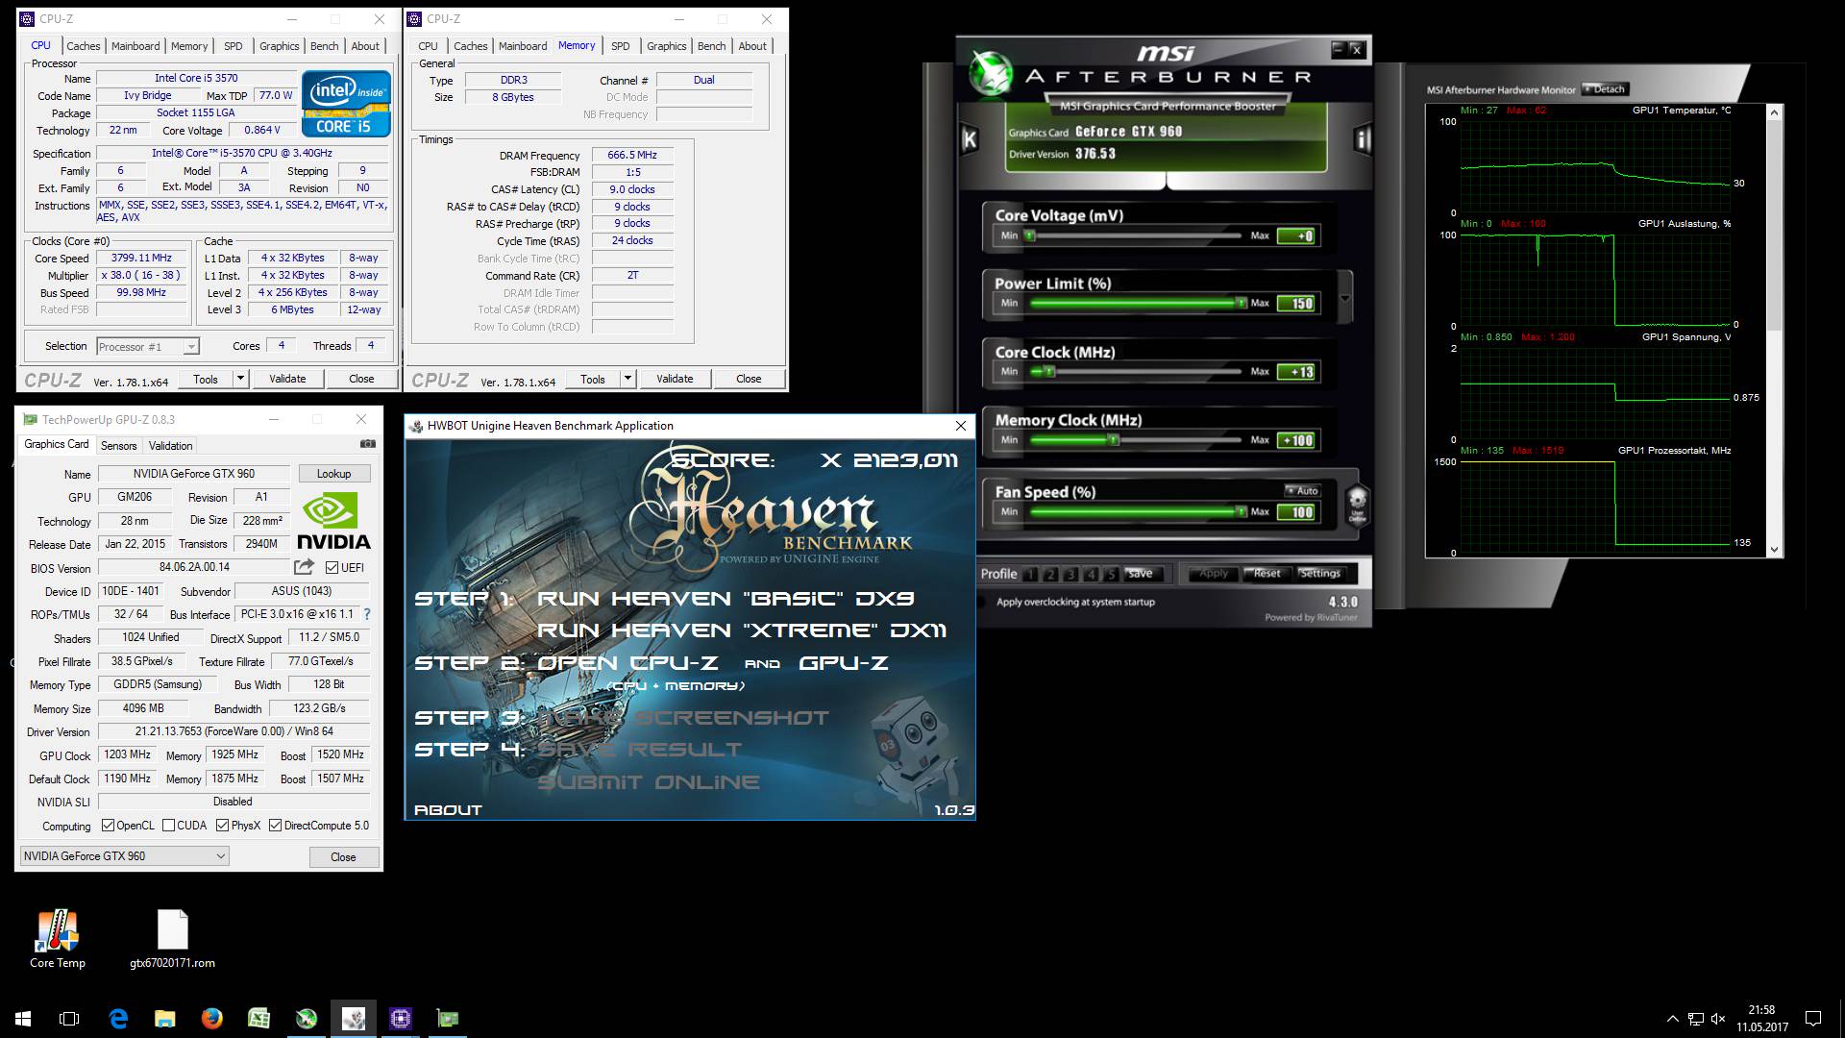Image resolution: width=1845 pixels, height=1038 pixels.
Task: Click the Power Limit 150 value field
Action: pyautogui.click(x=1298, y=304)
